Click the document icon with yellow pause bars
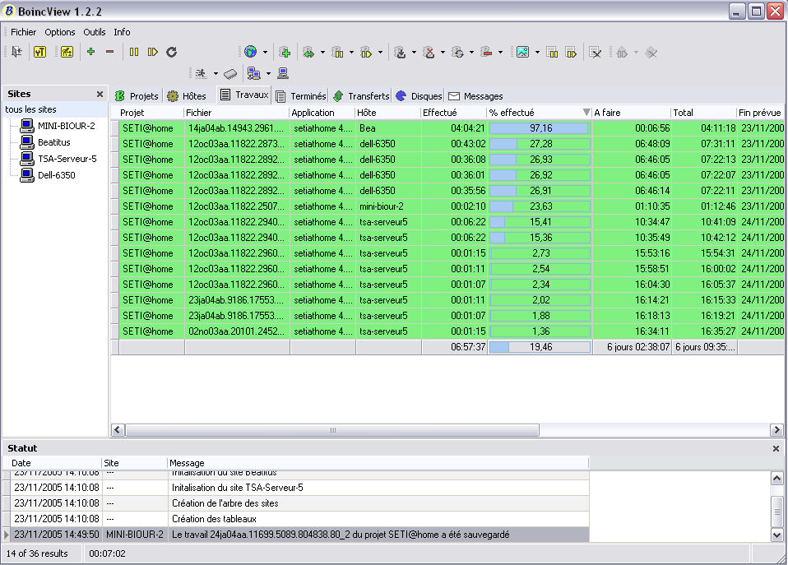Image resolution: width=788 pixels, height=565 pixels. click(552, 53)
